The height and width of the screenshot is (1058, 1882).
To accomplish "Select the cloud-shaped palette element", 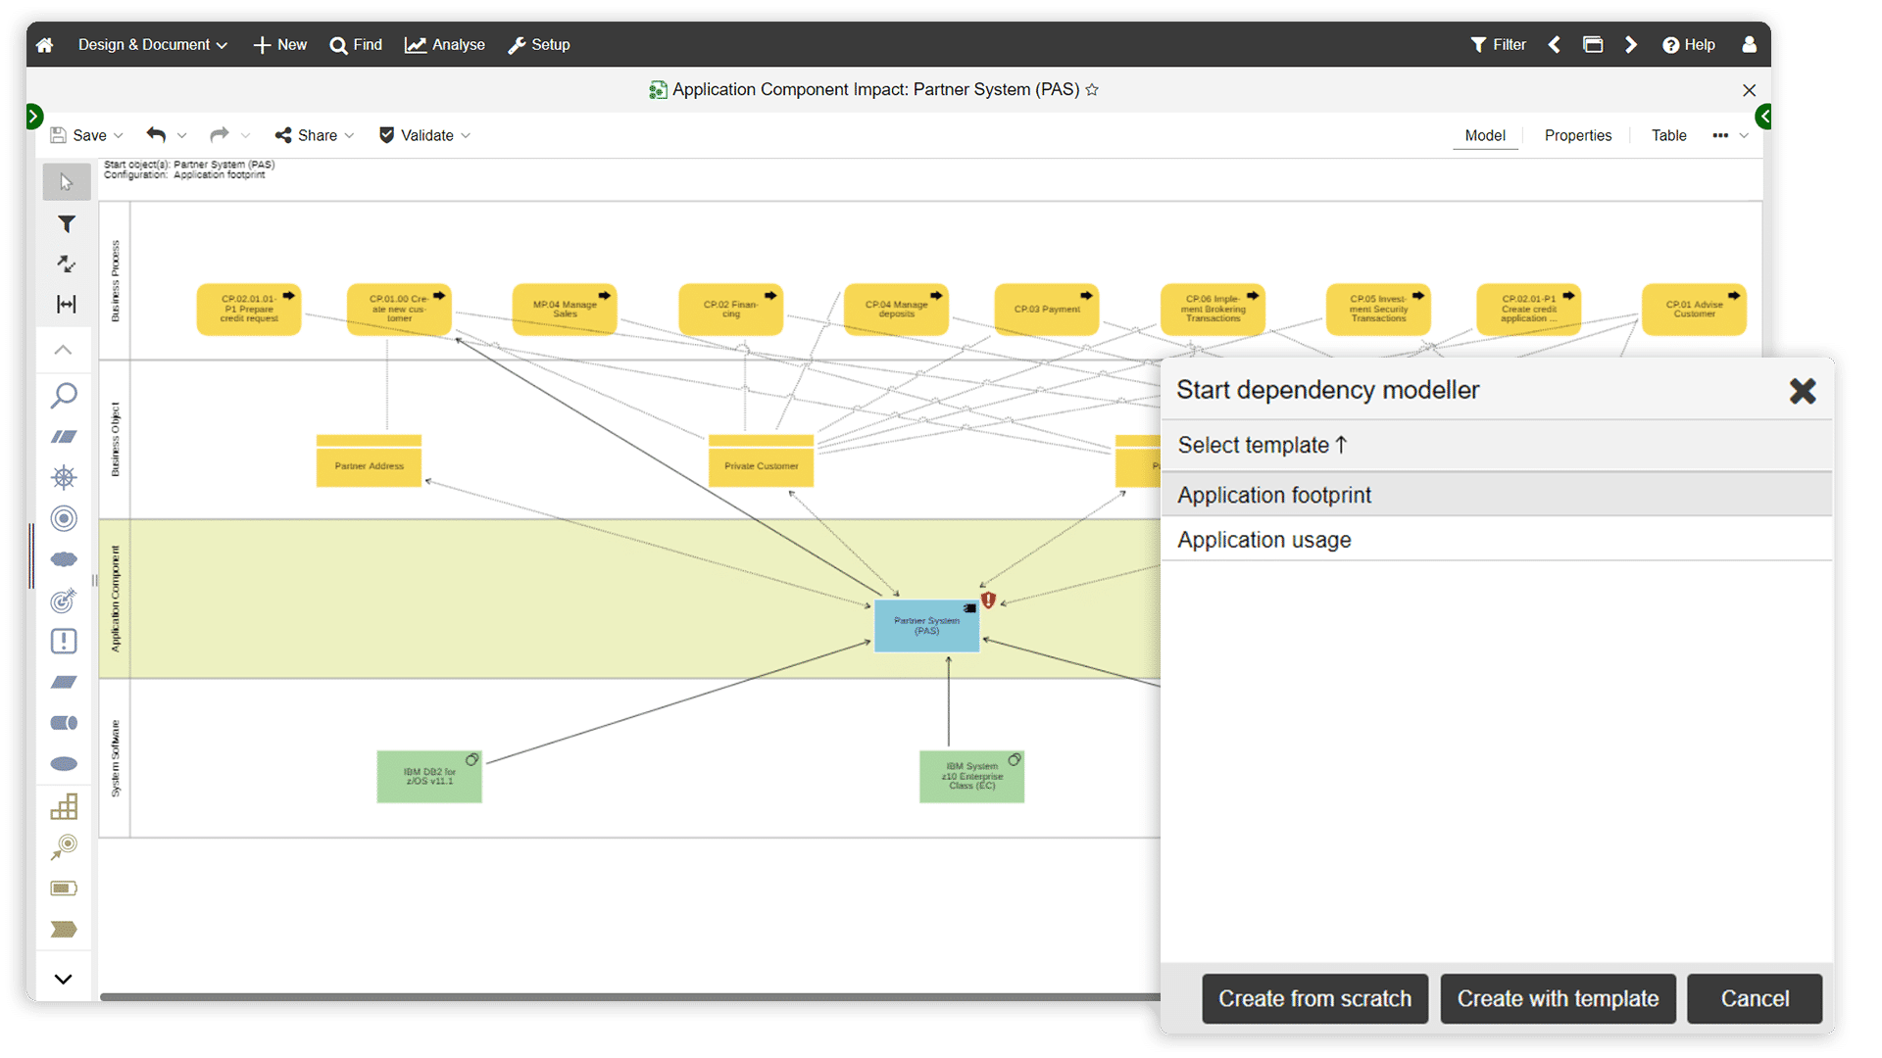I will pos(64,559).
